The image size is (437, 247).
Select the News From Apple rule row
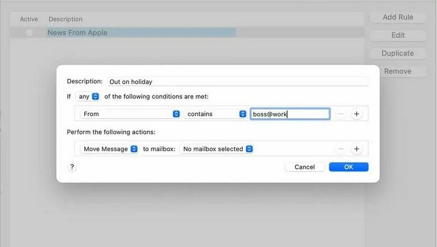pyautogui.click(x=142, y=33)
